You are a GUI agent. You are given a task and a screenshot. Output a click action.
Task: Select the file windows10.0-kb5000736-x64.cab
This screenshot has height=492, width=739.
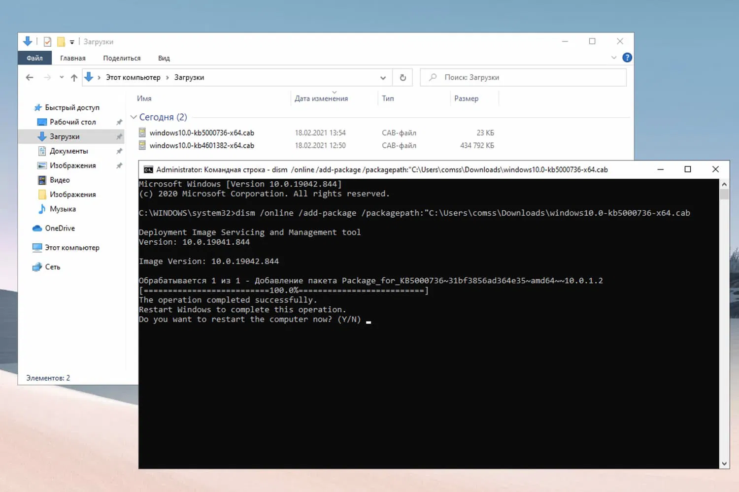coord(202,133)
